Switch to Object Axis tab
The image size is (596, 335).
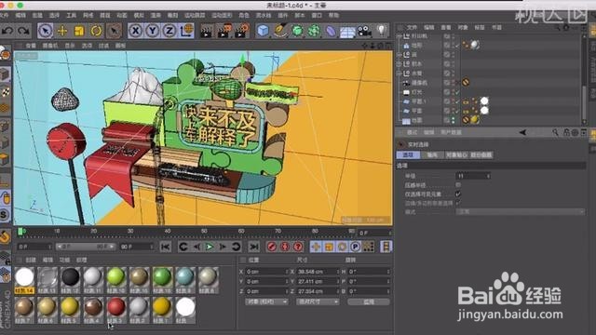[x=456, y=155]
